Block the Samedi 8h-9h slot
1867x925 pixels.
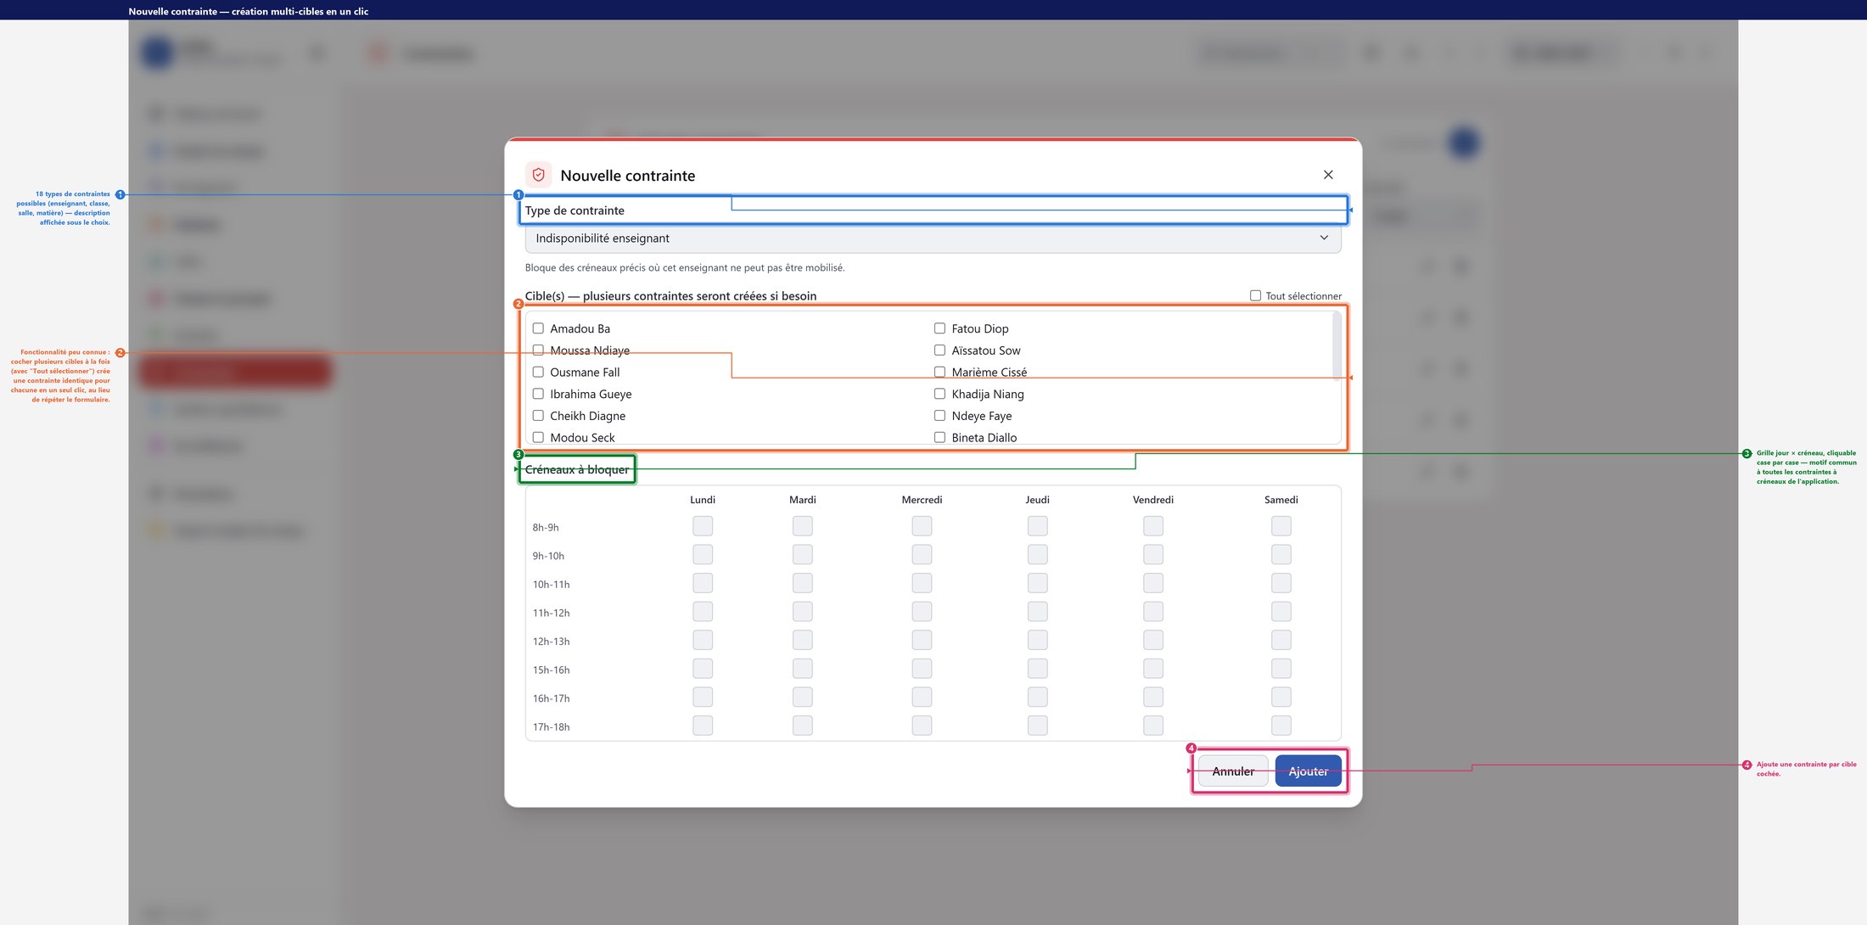coord(1281,526)
